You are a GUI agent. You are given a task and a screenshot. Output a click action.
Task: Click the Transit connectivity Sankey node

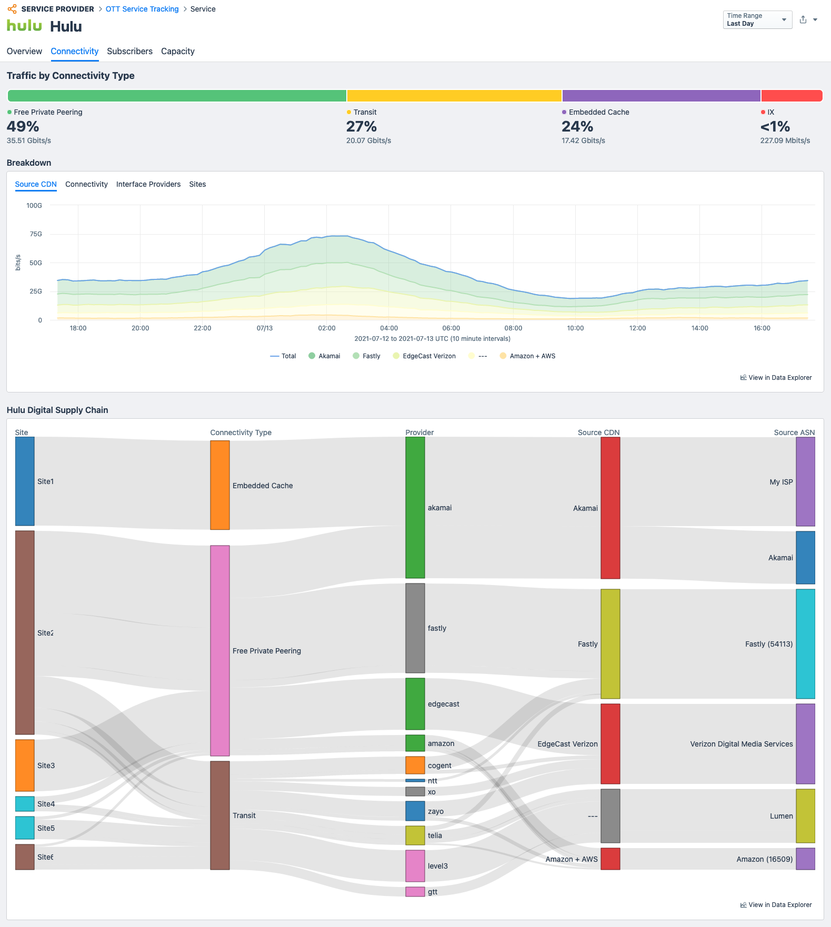point(220,815)
